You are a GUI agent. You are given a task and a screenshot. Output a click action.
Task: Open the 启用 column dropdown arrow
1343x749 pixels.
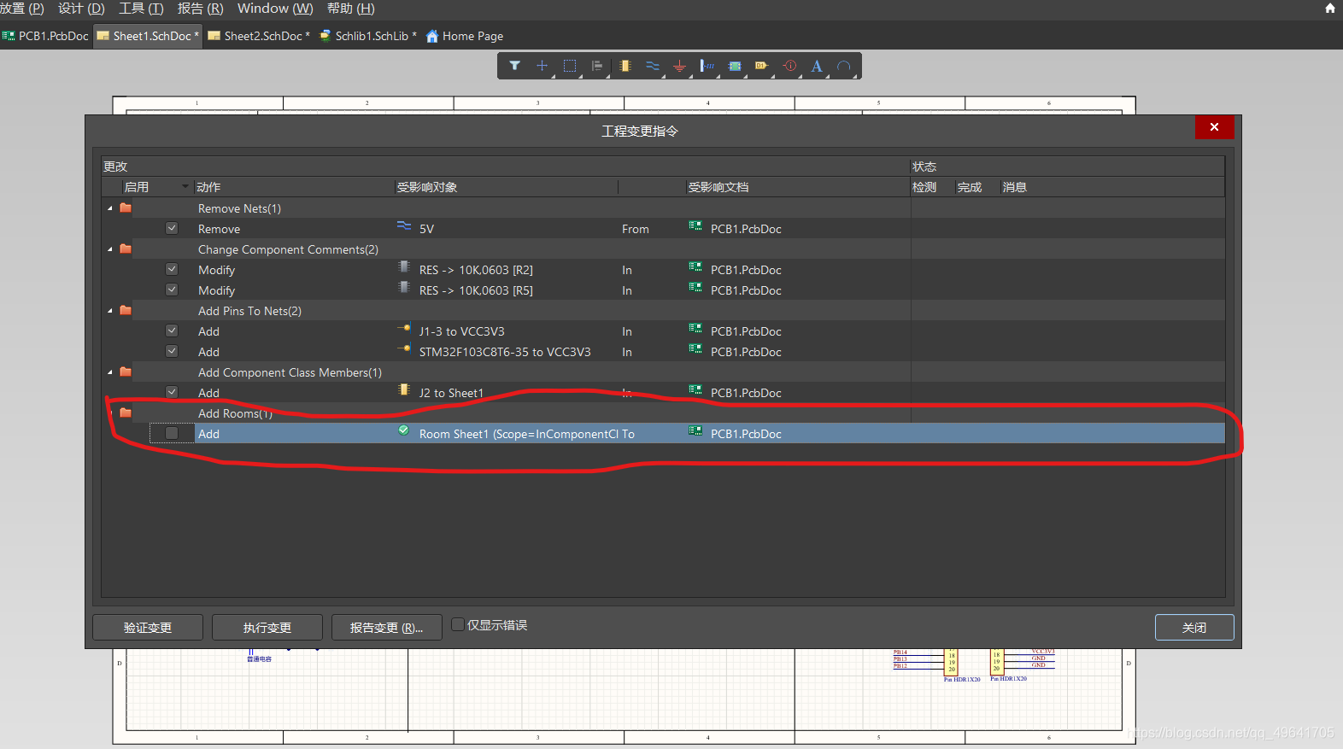point(185,186)
